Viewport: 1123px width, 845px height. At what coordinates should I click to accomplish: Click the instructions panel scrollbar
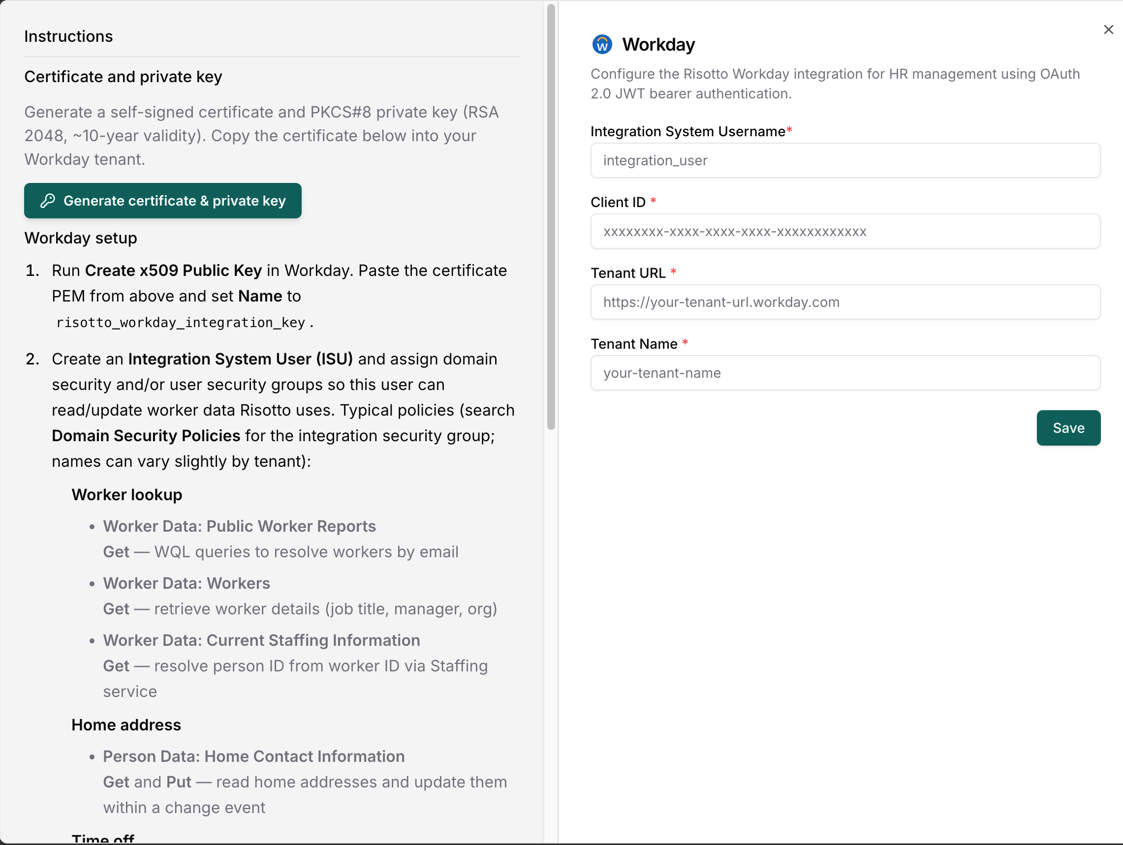click(x=551, y=217)
